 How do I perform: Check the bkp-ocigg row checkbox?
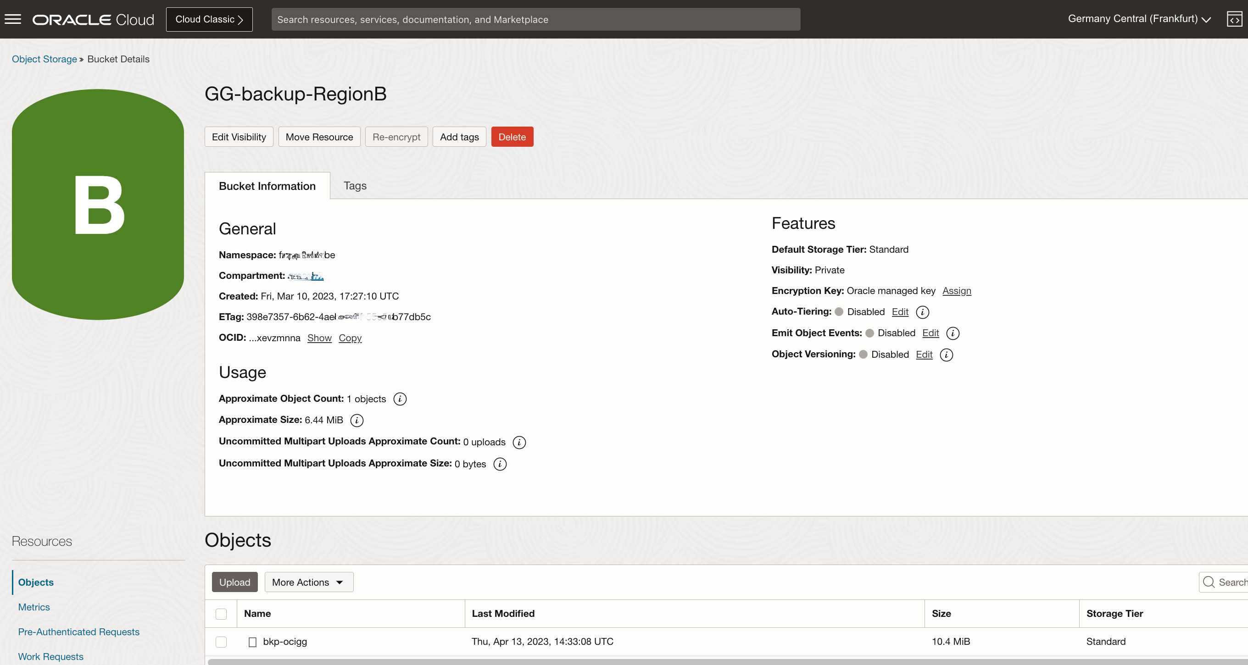pyautogui.click(x=221, y=642)
